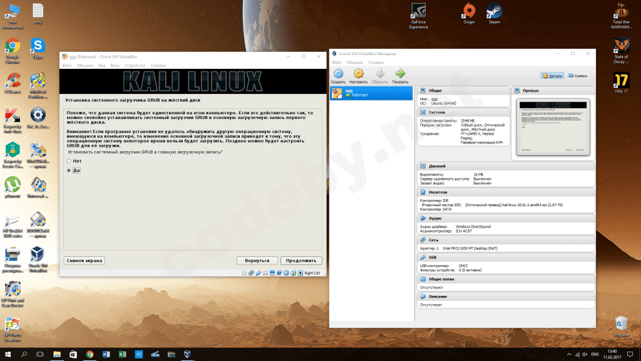
Task: Click the green Показать arrow icon
Action: click(400, 74)
